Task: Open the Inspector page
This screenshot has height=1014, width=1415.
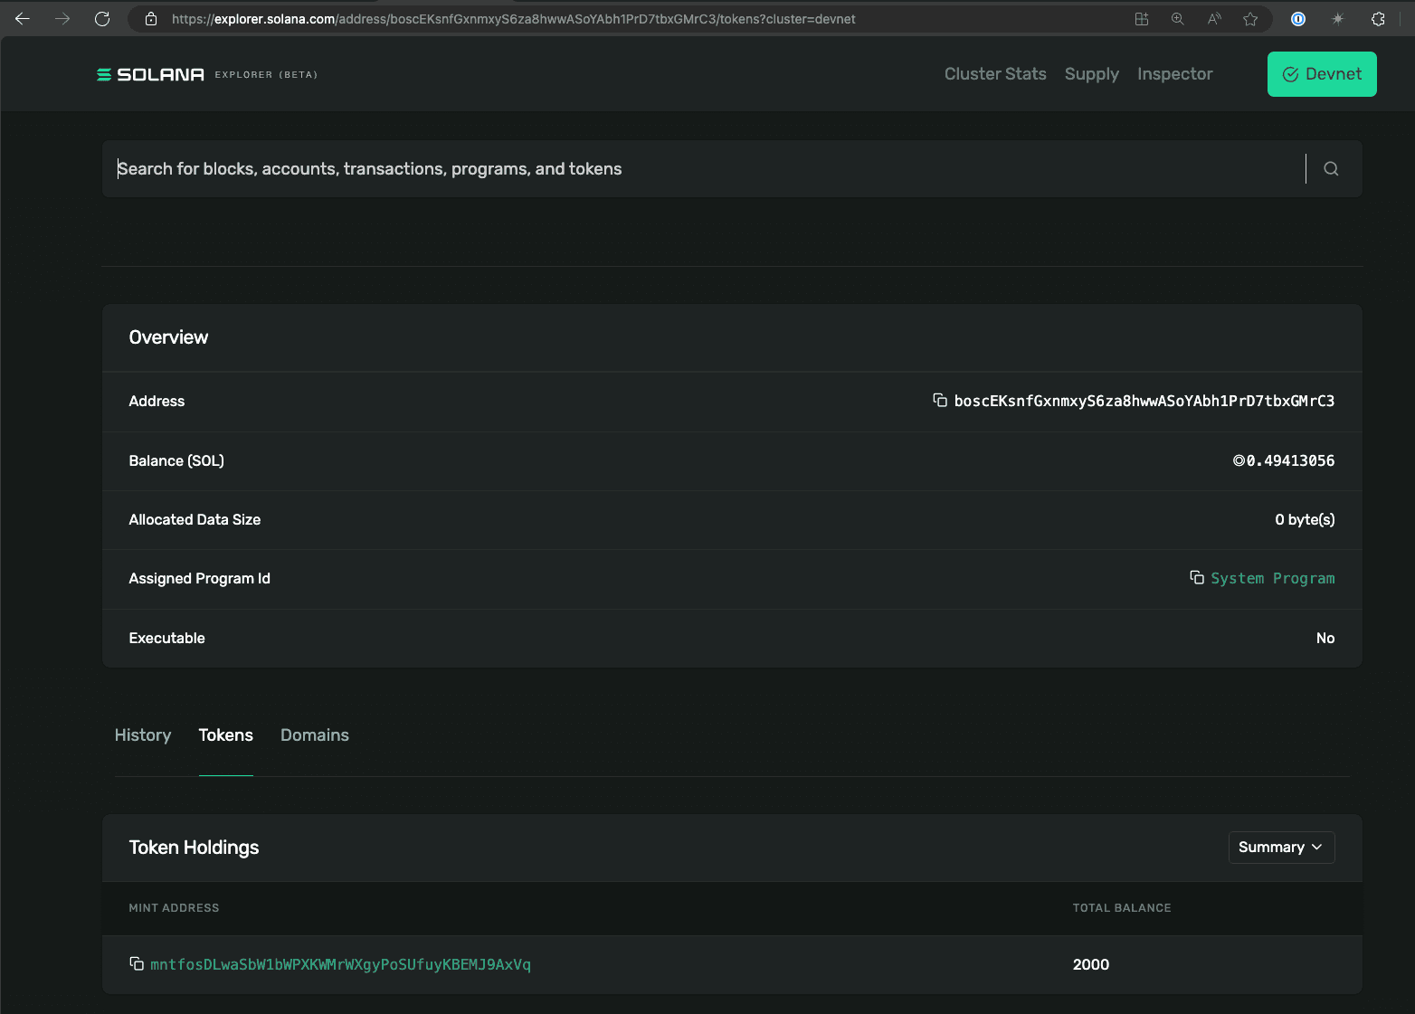Action: 1174,74
